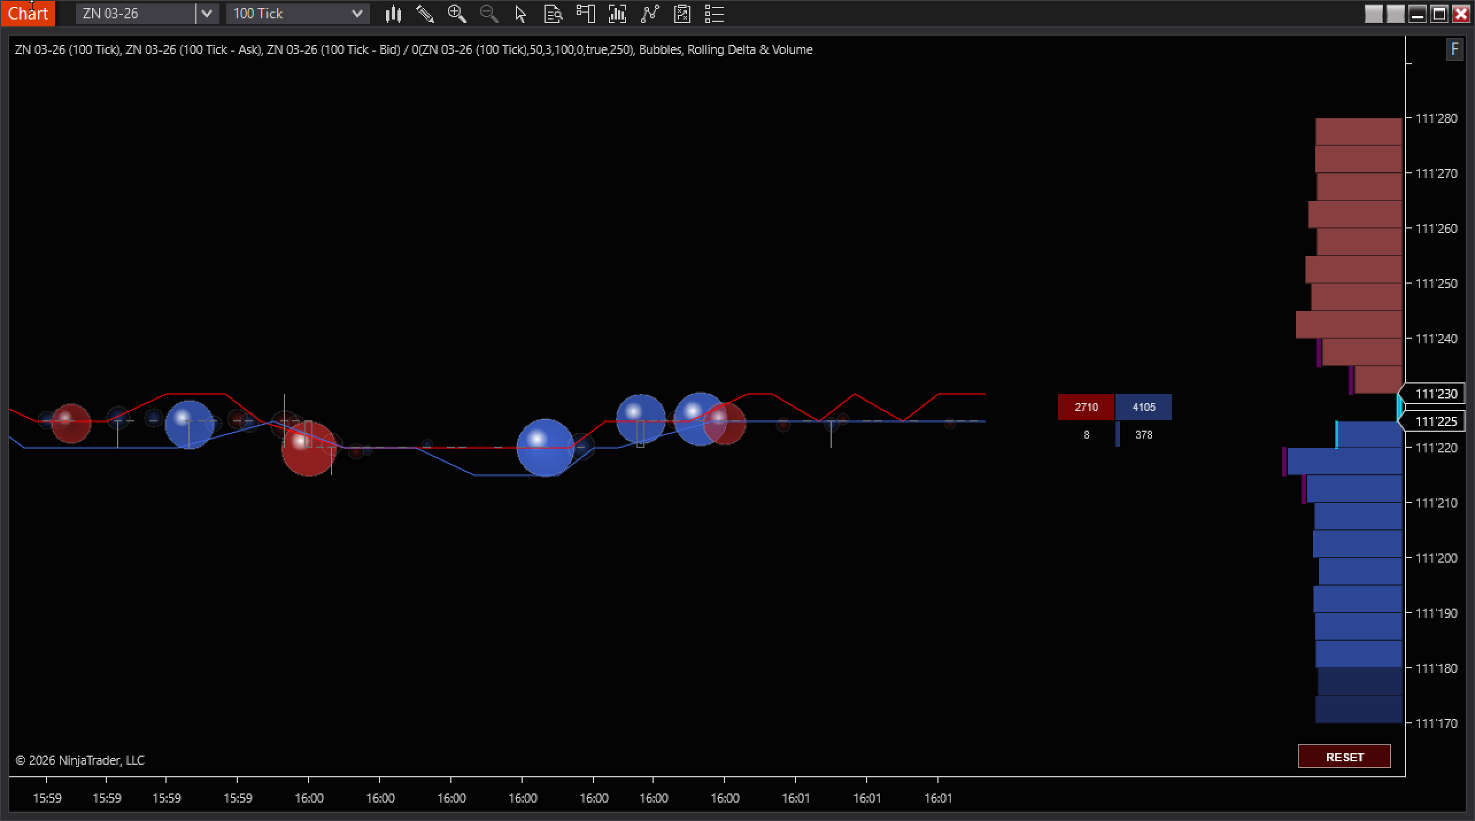Select the Zoom Out magnifier tool
Screen dimensions: 1475x821
click(489, 14)
